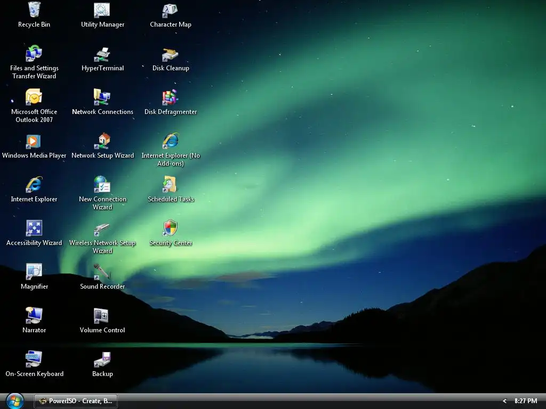546x409 pixels.
Task: Select Wireless Network Setup Wizard icon
Action: 102,230
